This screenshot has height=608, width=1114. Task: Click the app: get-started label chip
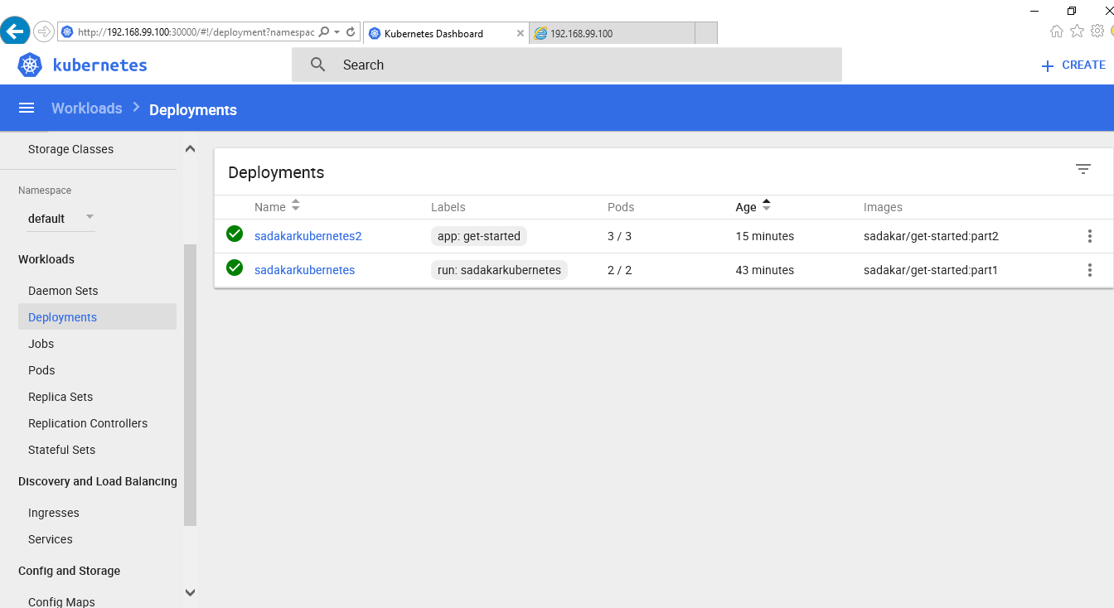[479, 235]
